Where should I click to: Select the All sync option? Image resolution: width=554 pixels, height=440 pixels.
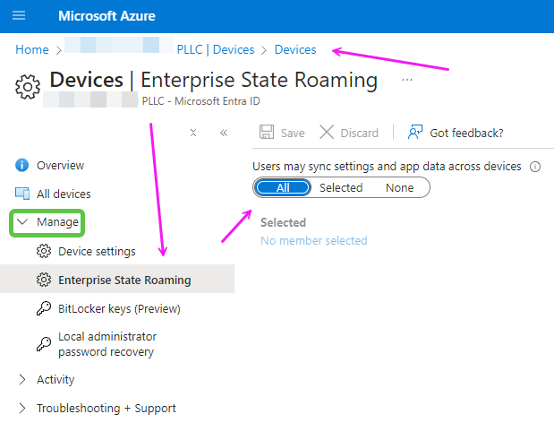click(283, 187)
